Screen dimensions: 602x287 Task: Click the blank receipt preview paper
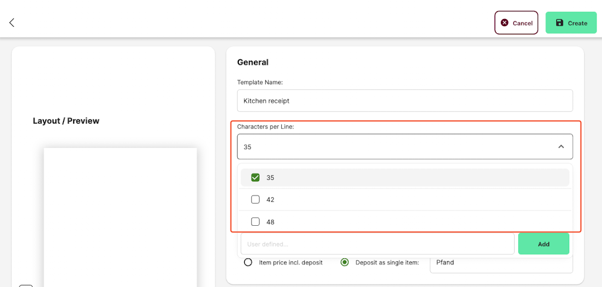(x=120, y=217)
